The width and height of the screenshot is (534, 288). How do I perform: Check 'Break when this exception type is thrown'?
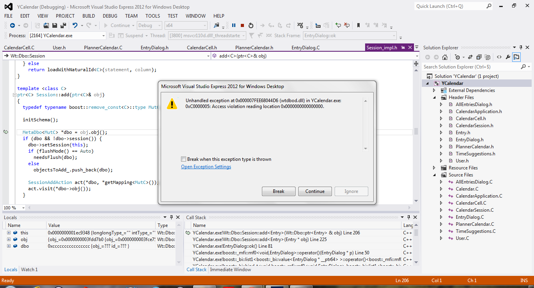184,159
